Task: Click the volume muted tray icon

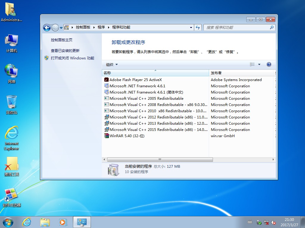Action: pyautogui.click(x=273, y=222)
